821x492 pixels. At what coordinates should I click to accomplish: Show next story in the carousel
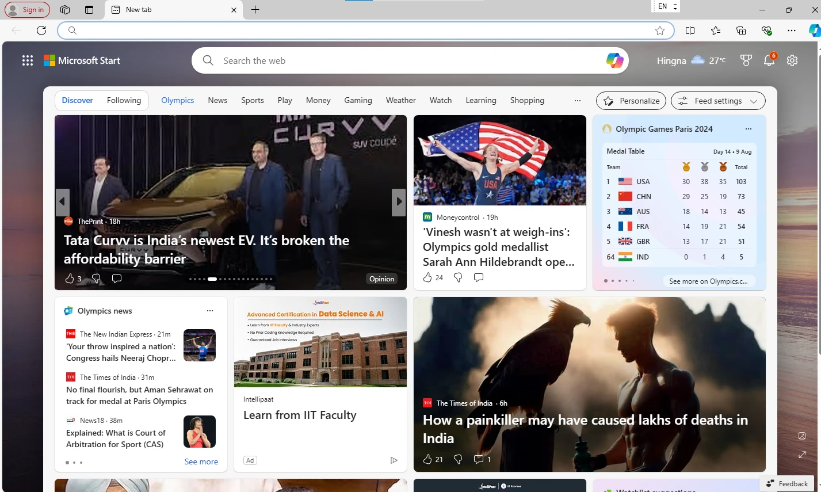(399, 202)
